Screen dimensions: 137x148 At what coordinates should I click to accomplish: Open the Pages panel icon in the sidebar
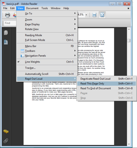pyautogui.click(x=6, y=33)
